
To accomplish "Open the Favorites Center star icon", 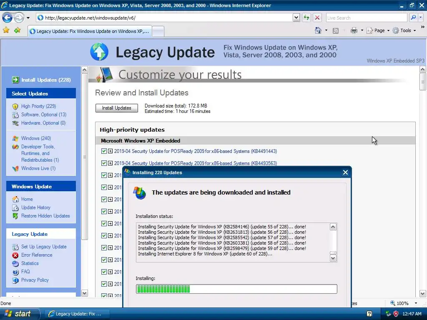I will [6, 30].
